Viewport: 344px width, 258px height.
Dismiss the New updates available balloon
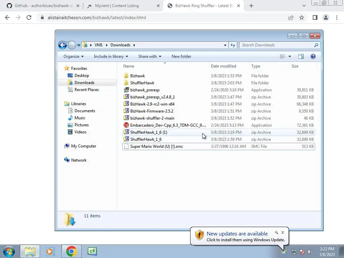tap(283, 232)
